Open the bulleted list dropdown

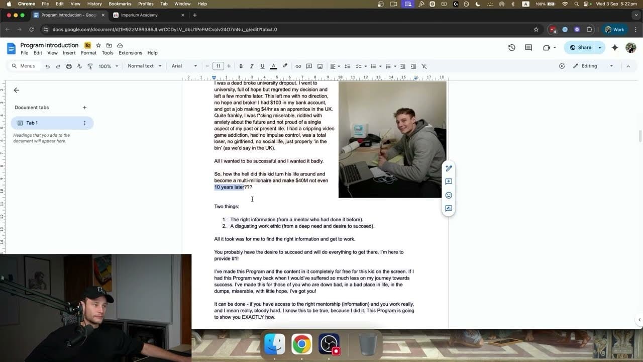pyautogui.click(x=375, y=66)
